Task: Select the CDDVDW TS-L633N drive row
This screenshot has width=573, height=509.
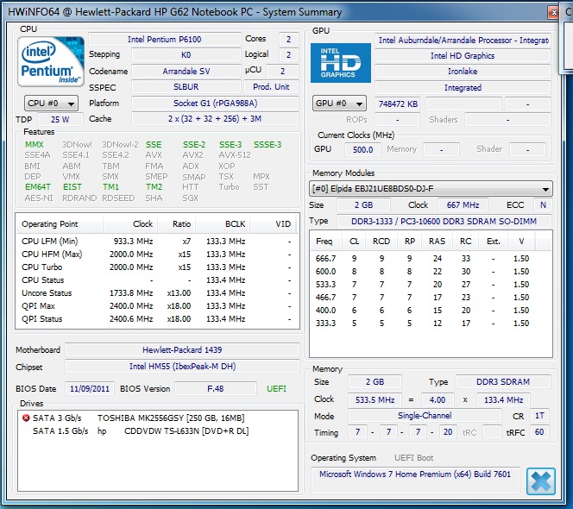Action: tap(158, 430)
